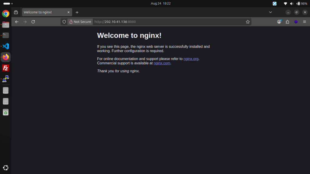Screen dimensions: 310x174
Task: Close the Welcome to nginx! tab
Action: (69, 12)
